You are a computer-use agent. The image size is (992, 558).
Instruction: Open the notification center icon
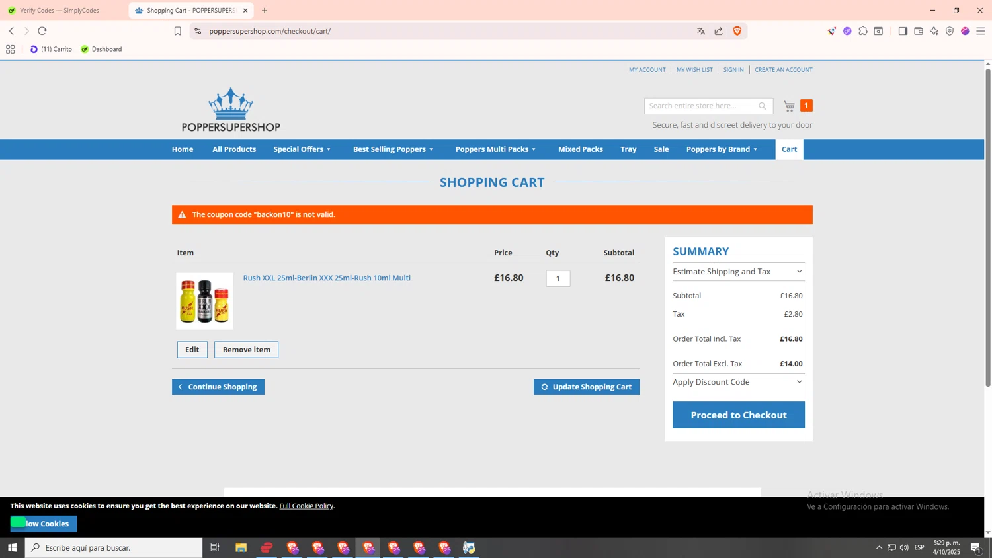click(x=976, y=547)
